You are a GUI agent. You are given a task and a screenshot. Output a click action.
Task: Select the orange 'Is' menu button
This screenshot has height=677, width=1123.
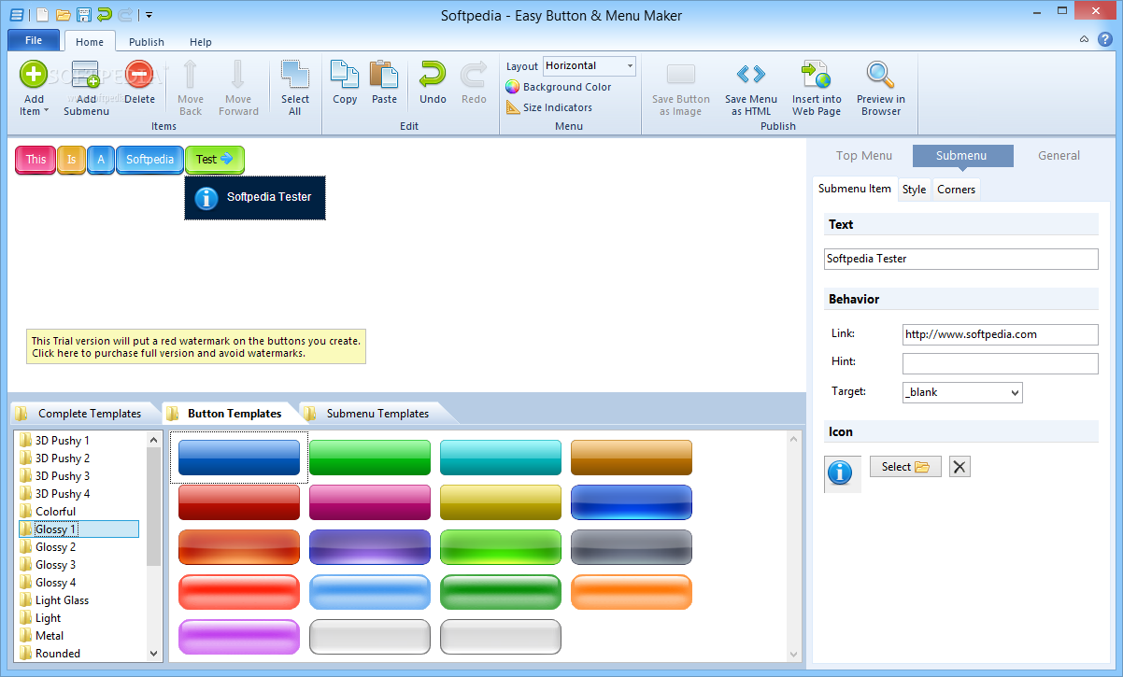pos(71,160)
